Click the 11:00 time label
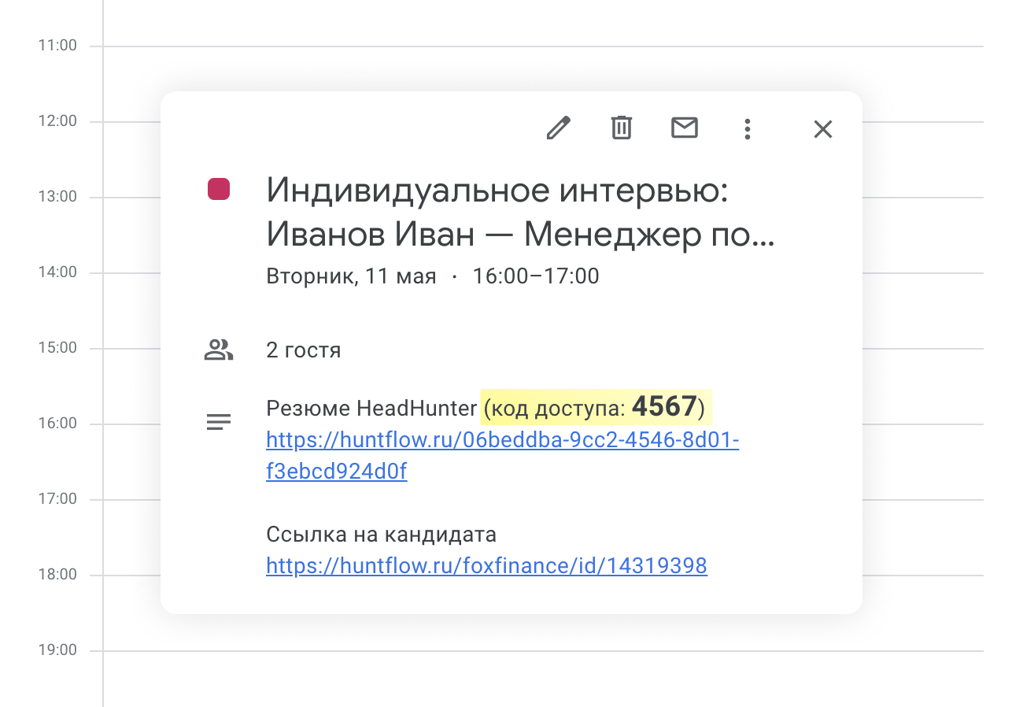1023x707 pixels. point(57,46)
